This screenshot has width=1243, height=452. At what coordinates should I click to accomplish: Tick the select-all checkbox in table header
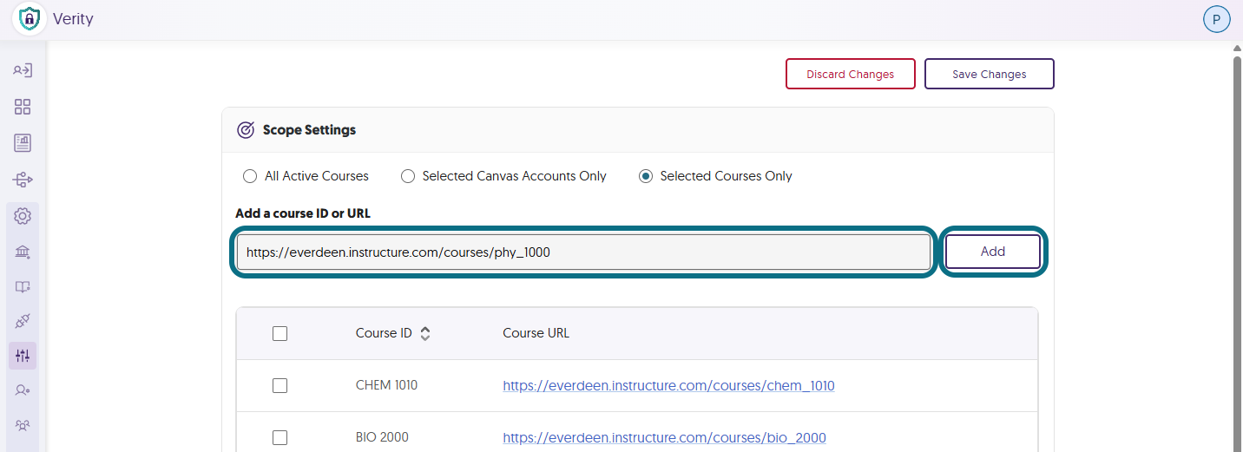280,333
